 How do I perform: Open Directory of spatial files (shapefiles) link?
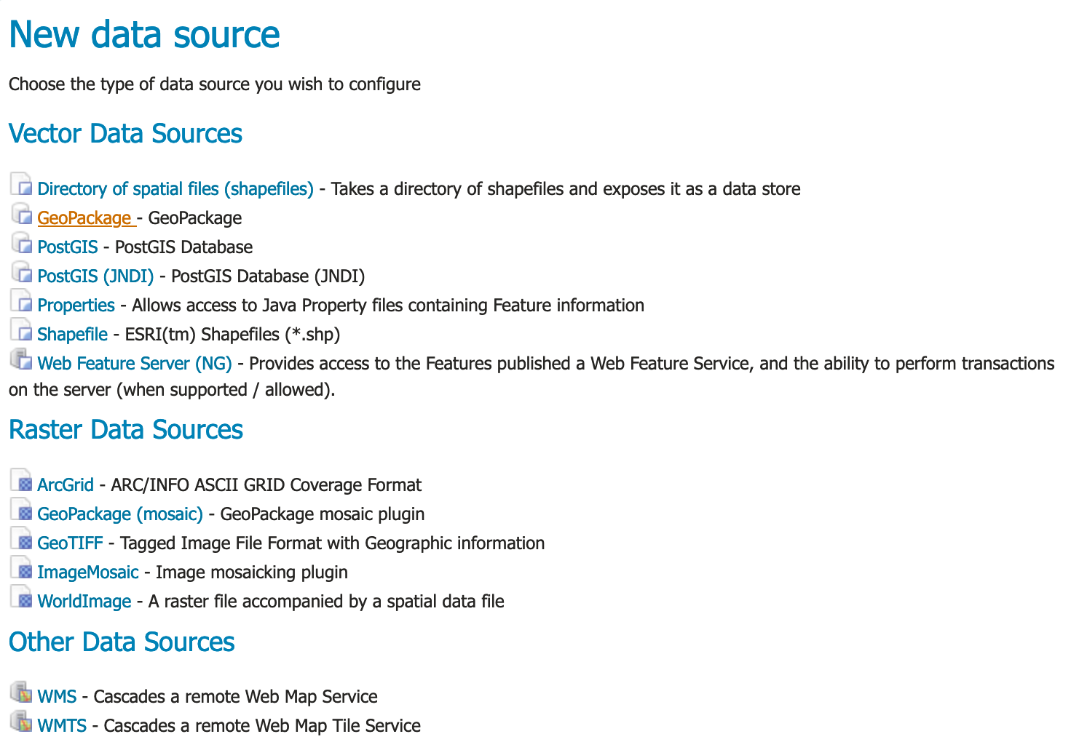175,189
